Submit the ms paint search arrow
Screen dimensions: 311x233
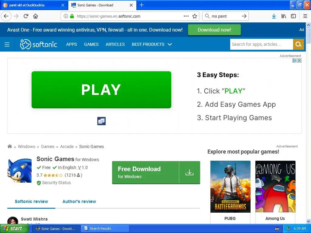click(244, 16)
